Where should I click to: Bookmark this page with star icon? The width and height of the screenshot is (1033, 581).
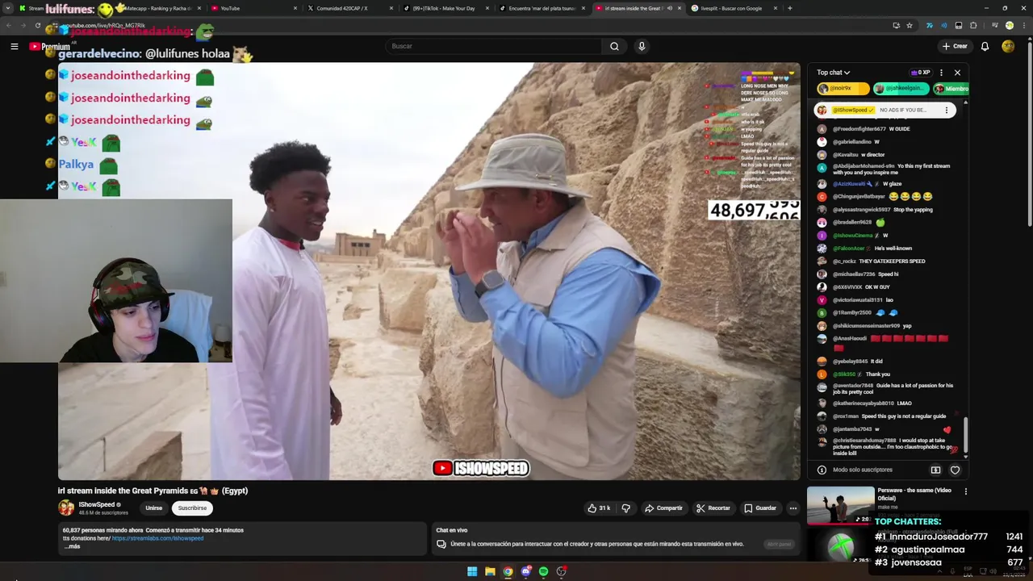click(910, 25)
